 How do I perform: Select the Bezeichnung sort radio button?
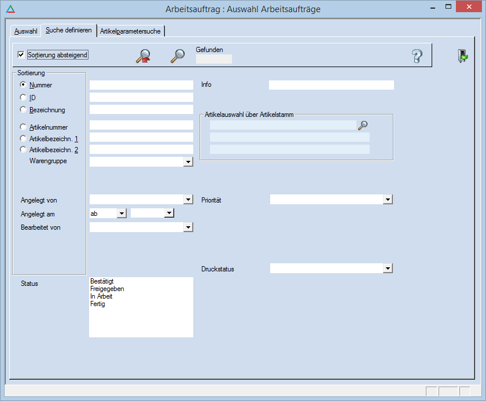pos(23,110)
